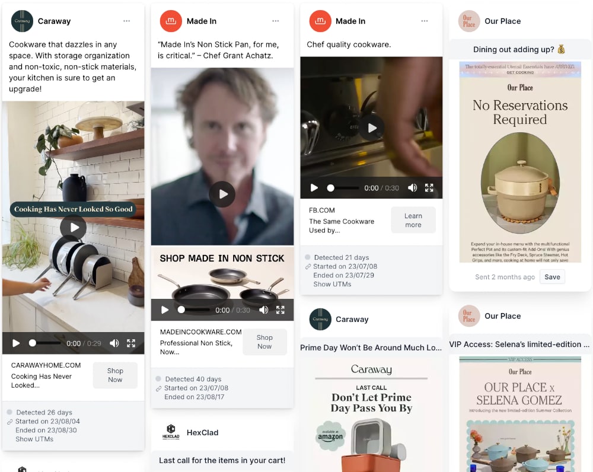Click 'Prime Day Won't Be Around Much Lo...' subject
The height and width of the screenshot is (472, 593).
pos(371,347)
